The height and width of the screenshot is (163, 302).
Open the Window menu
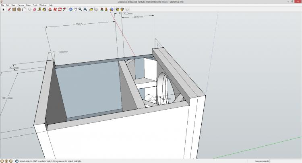[43, 5]
